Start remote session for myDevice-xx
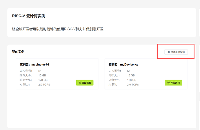The width and height of the screenshot is (200, 130). pyautogui.click(x=173, y=83)
